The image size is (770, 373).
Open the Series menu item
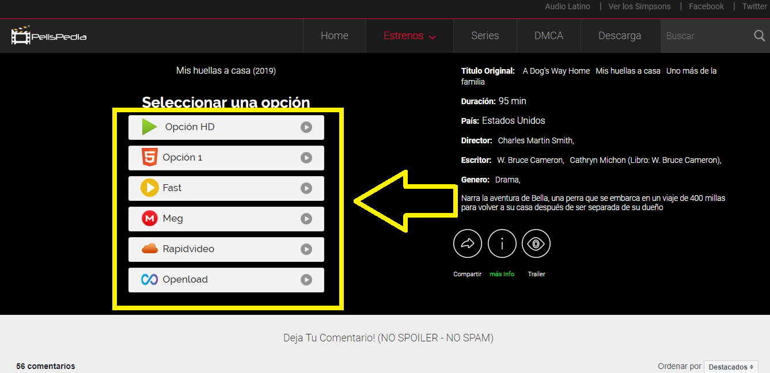click(485, 36)
